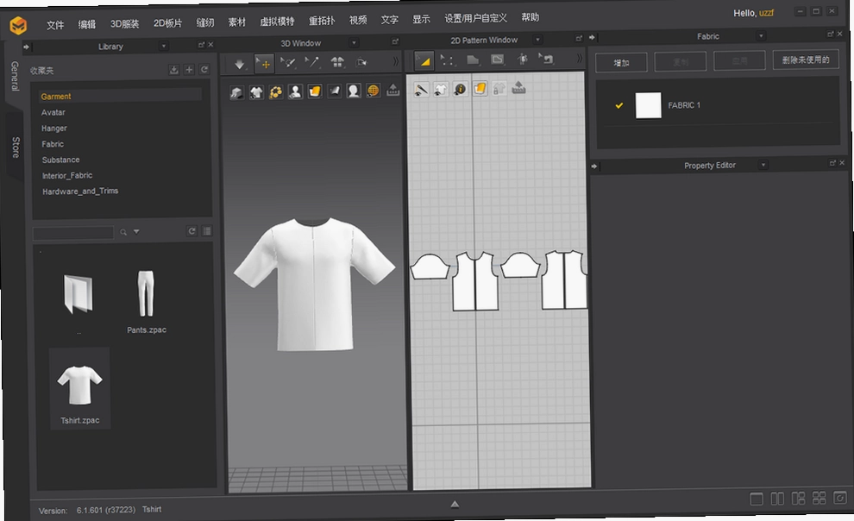Image resolution: width=854 pixels, height=521 pixels.
Task: Choose the uneven split layout icon in status bar
Action: [798, 499]
